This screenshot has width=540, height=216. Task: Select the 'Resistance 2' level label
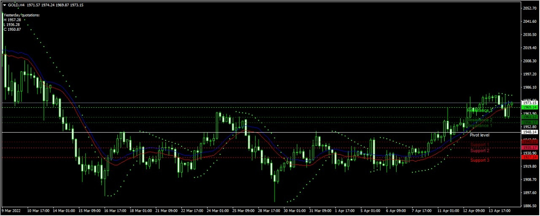(x=480, y=120)
